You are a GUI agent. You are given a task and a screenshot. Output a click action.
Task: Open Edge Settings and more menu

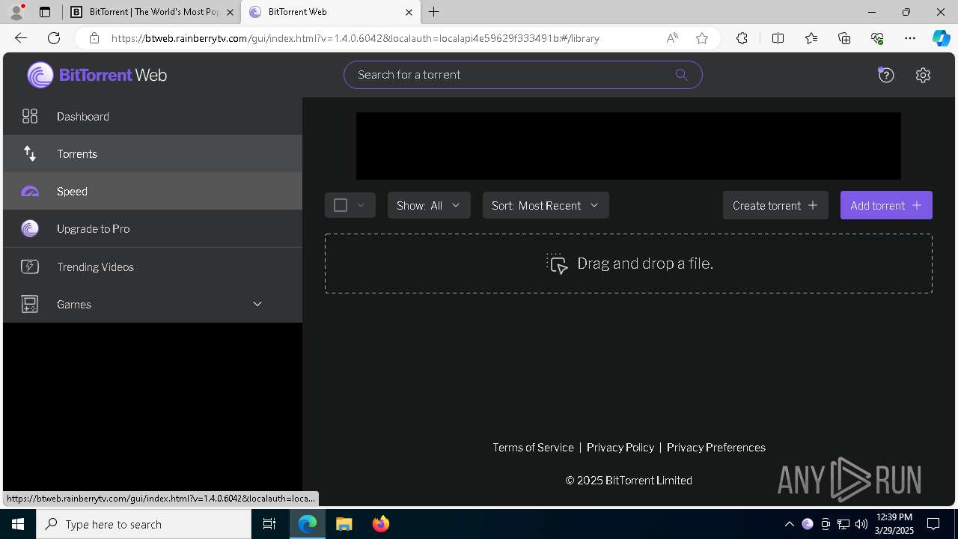pos(910,38)
